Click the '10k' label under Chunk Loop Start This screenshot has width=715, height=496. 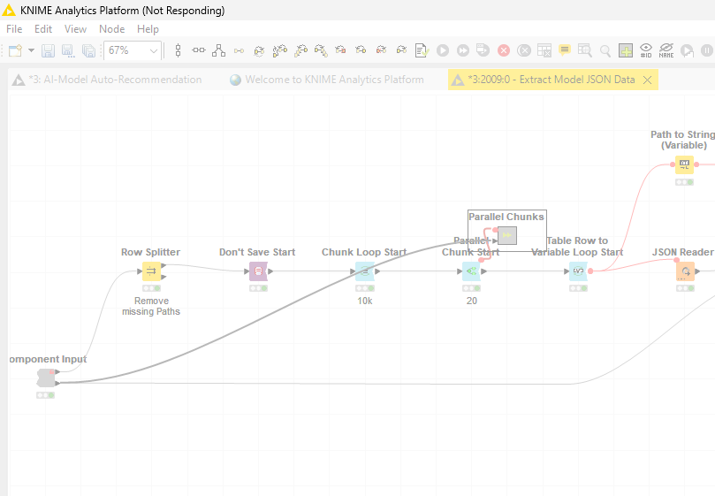pyautogui.click(x=365, y=301)
